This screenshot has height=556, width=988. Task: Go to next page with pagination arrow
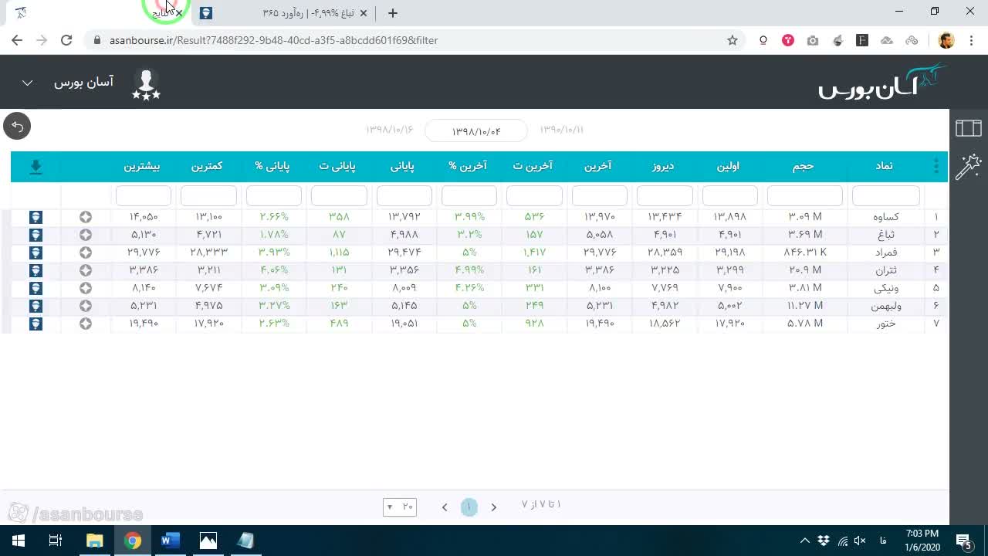(x=494, y=507)
